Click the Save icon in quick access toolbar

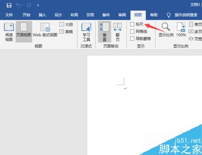click(x=9, y=5)
